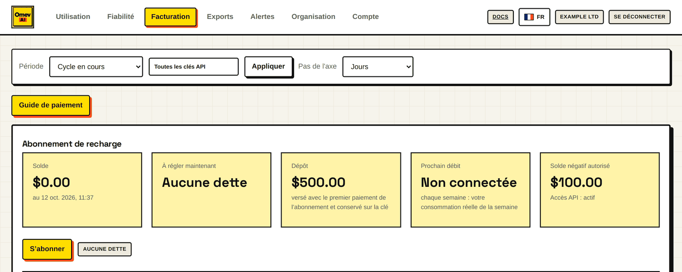
Task: Click the Appliquer button
Action: (268, 67)
